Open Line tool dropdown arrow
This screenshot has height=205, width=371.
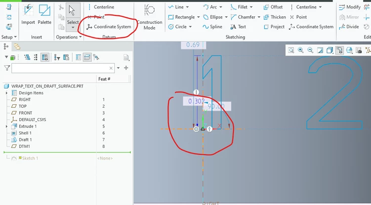pos(187,7)
